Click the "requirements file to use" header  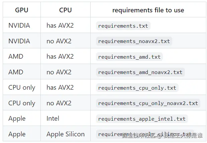(148, 10)
